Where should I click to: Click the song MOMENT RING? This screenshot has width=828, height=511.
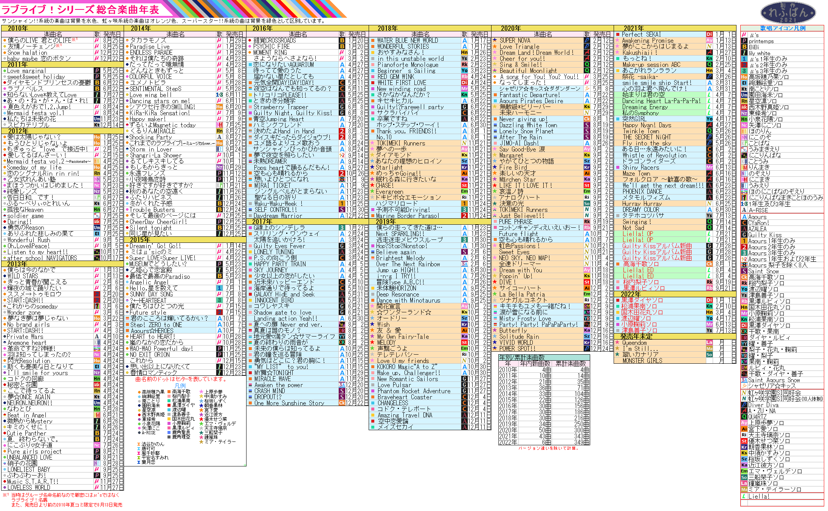(270, 52)
